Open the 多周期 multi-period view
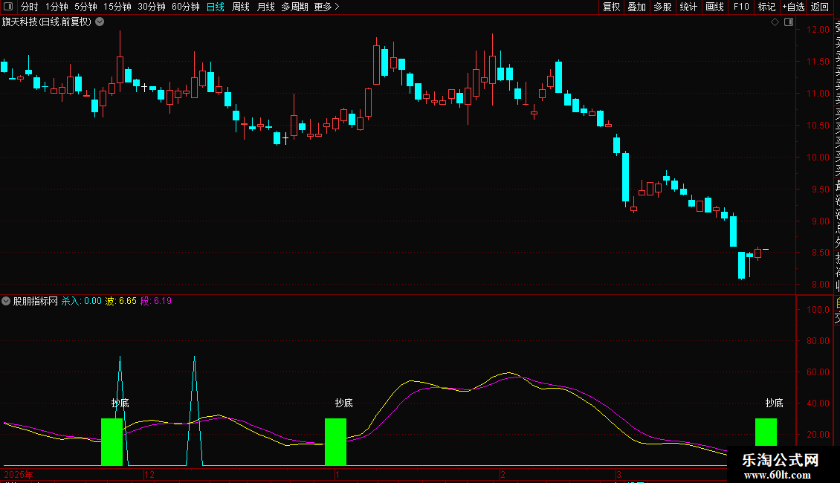 click(294, 7)
